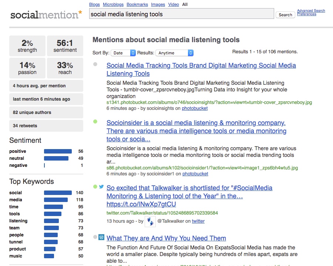
Task: Switch to the Bookmarks tab
Action: tap(137, 4)
